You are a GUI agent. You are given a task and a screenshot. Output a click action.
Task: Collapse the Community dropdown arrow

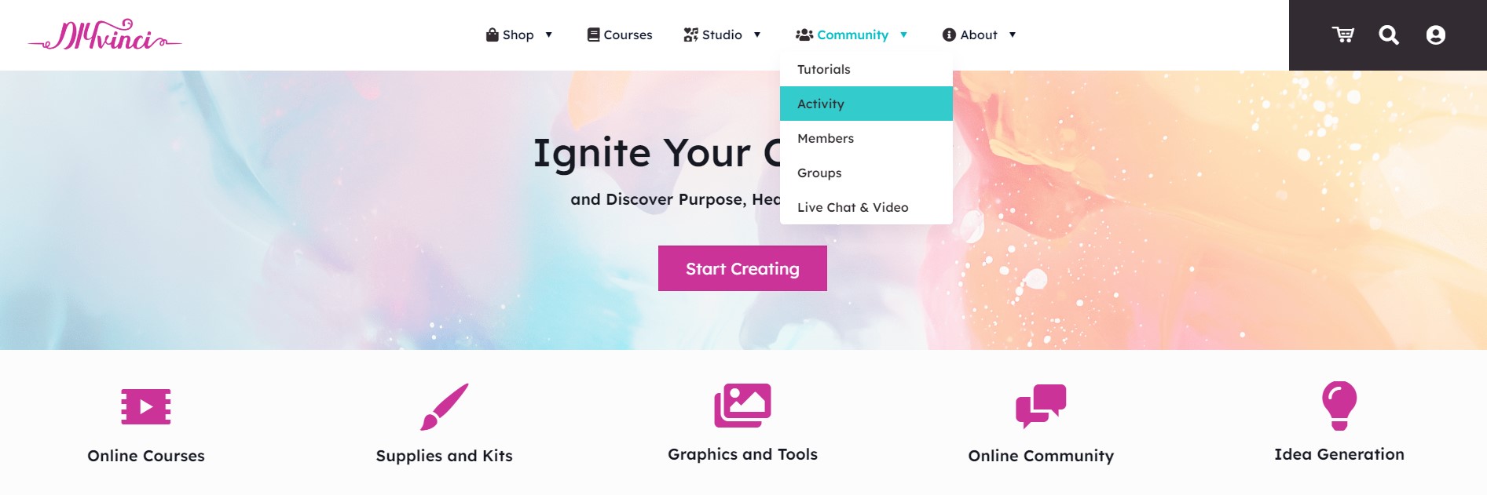tap(903, 35)
